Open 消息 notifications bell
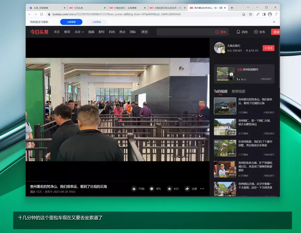 tap(242, 32)
